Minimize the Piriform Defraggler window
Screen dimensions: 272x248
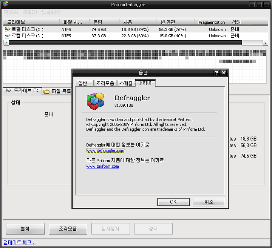[252, 4]
